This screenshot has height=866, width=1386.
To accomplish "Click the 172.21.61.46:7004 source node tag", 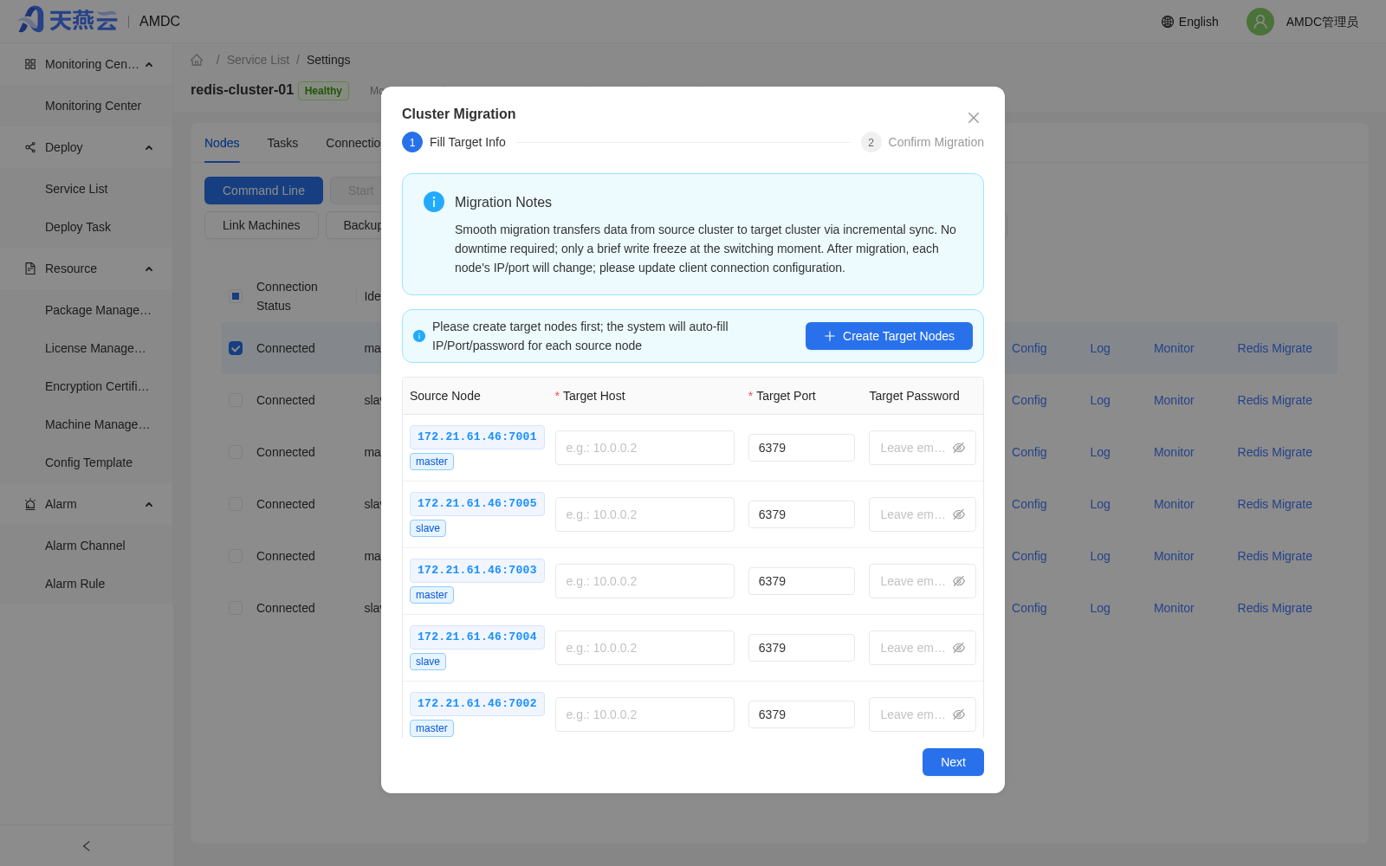I will point(477,637).
